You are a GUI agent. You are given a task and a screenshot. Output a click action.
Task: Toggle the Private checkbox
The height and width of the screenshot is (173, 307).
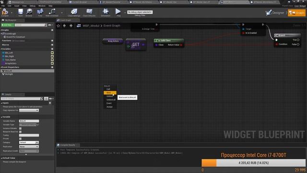[x=20, y=139]
